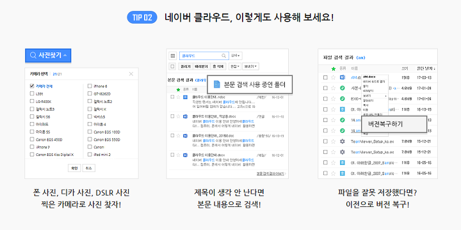Viewport: 461px width, 230px height.
Task: Open the hamburger list menu icon
Action: [x=173, y=56]
